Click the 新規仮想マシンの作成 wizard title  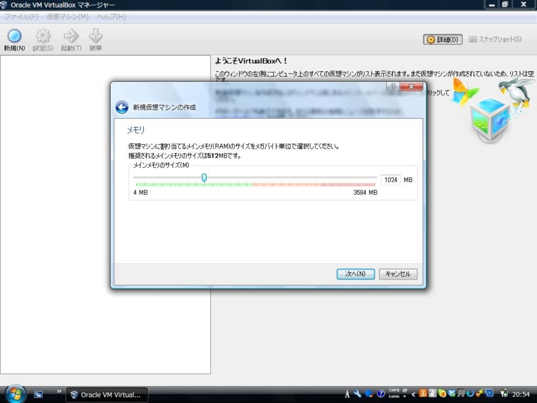coord(164,107)
